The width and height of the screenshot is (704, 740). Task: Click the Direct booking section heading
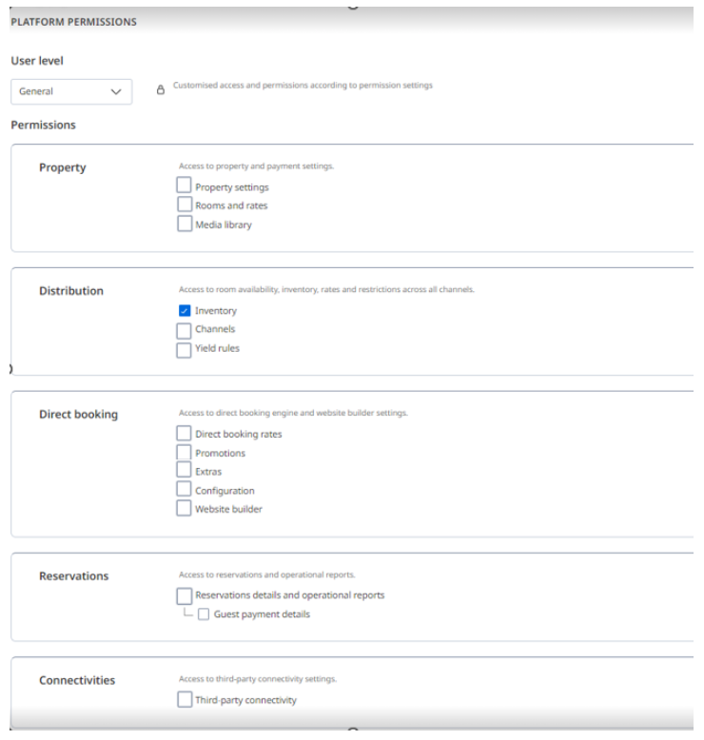(x=78, y=415)
